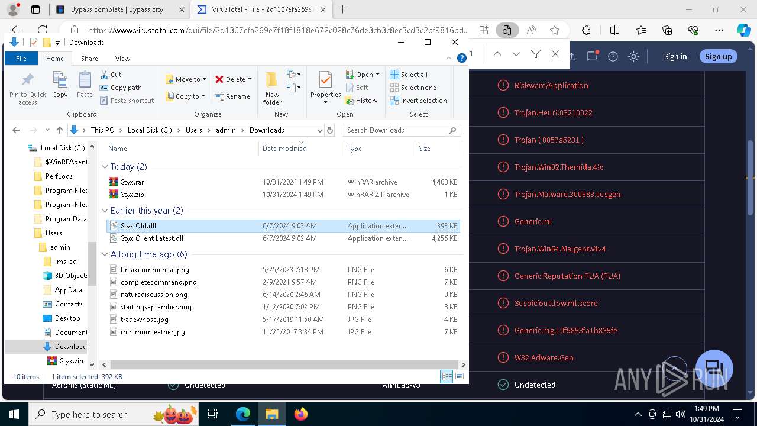This screenshot has height=426, width=757.
Task: Open find-on-page filter options icon
Action: tap(536, 54)
